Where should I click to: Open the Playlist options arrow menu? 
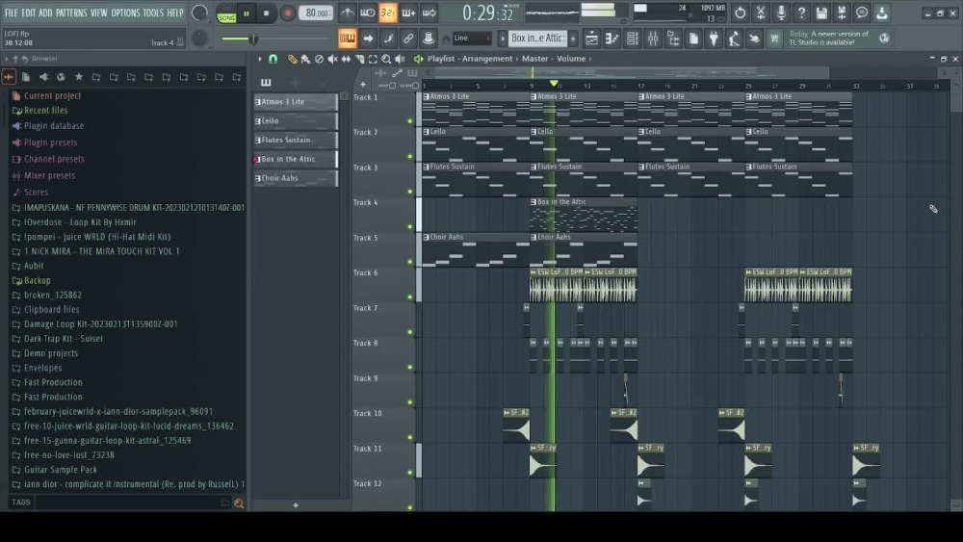[260, 59]
